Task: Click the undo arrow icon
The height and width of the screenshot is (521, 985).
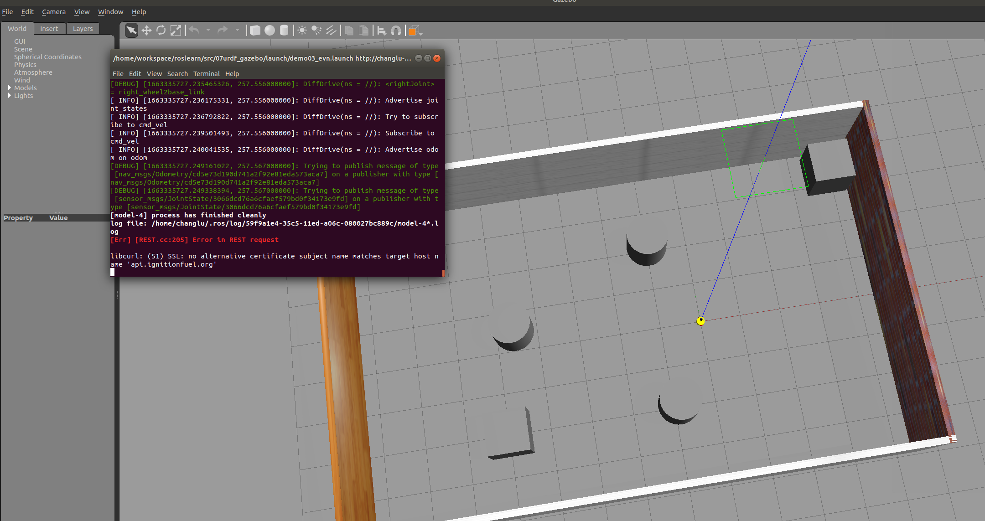Action: click(x=194, y=31)
